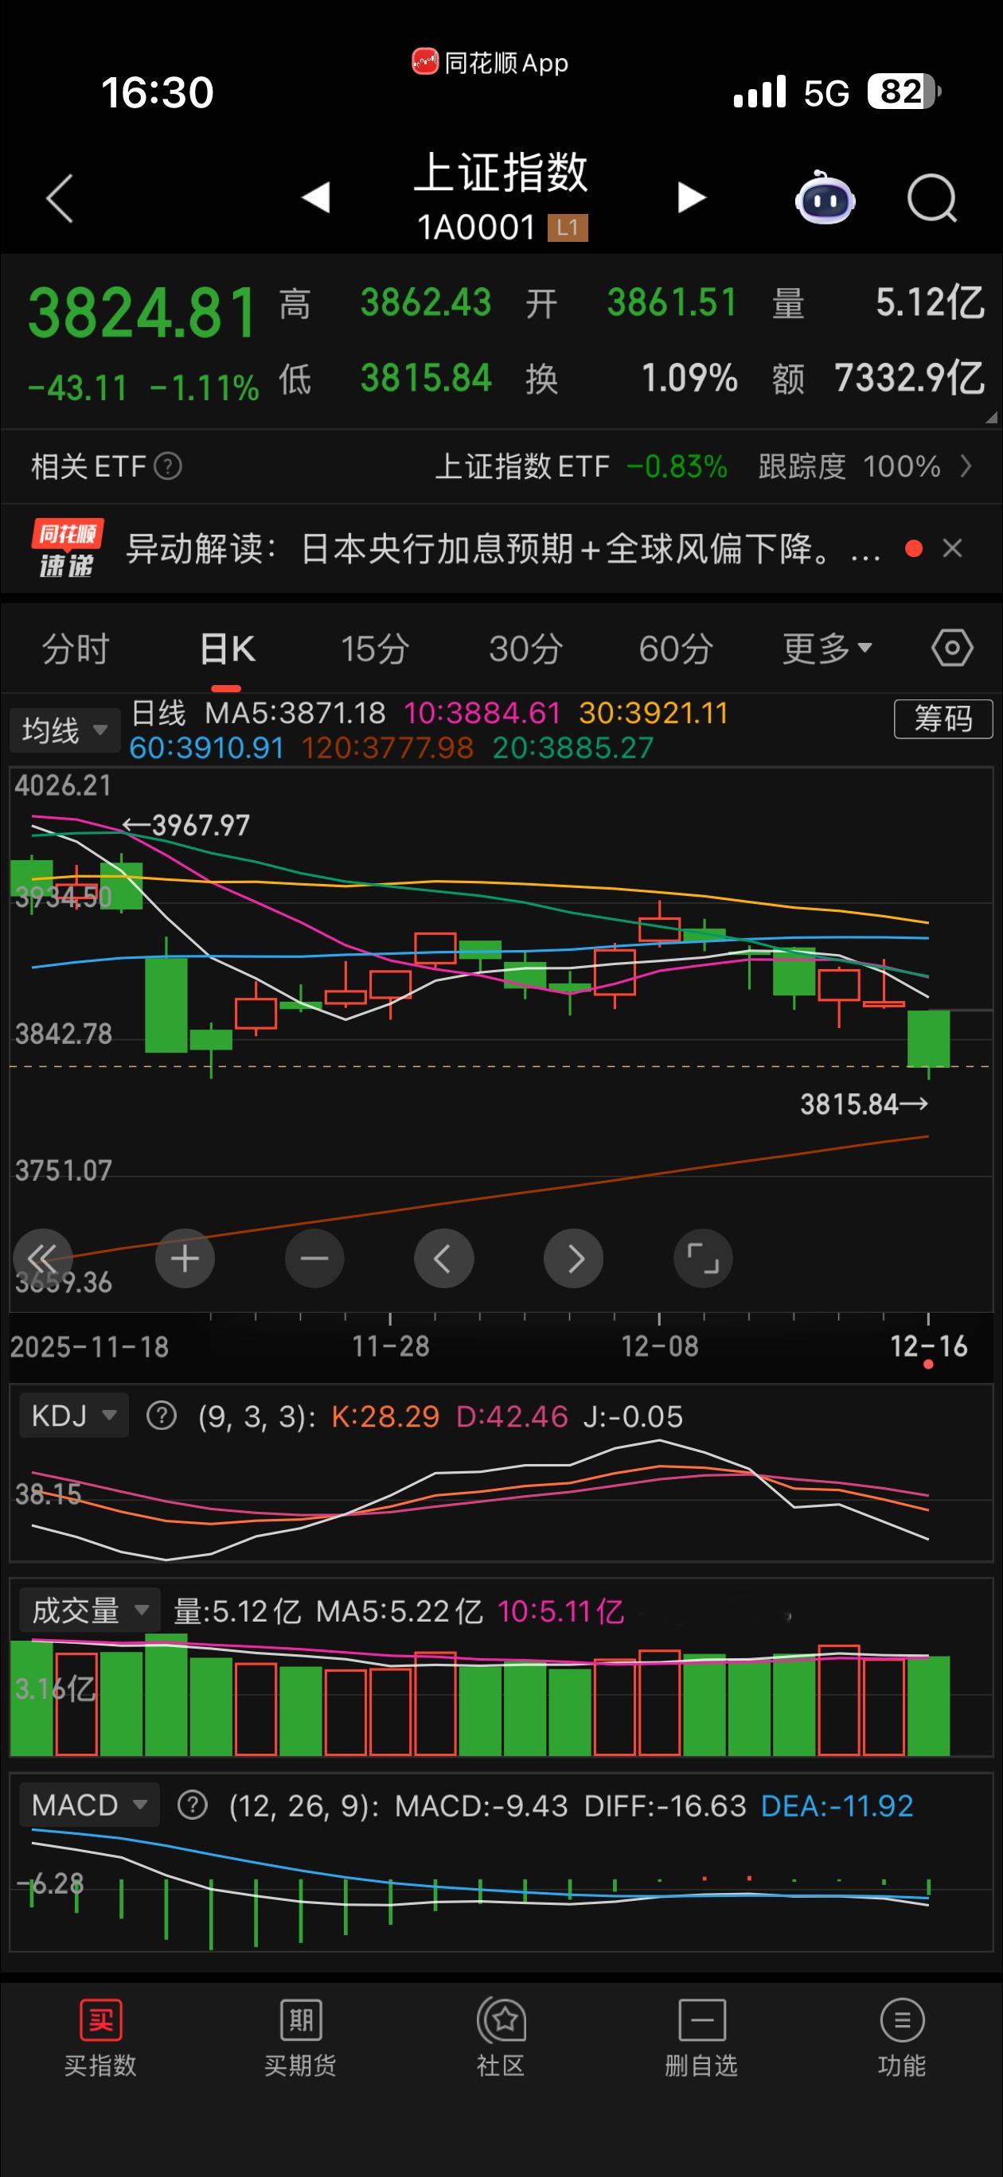Switch to the 30分 chart tab

525,649
